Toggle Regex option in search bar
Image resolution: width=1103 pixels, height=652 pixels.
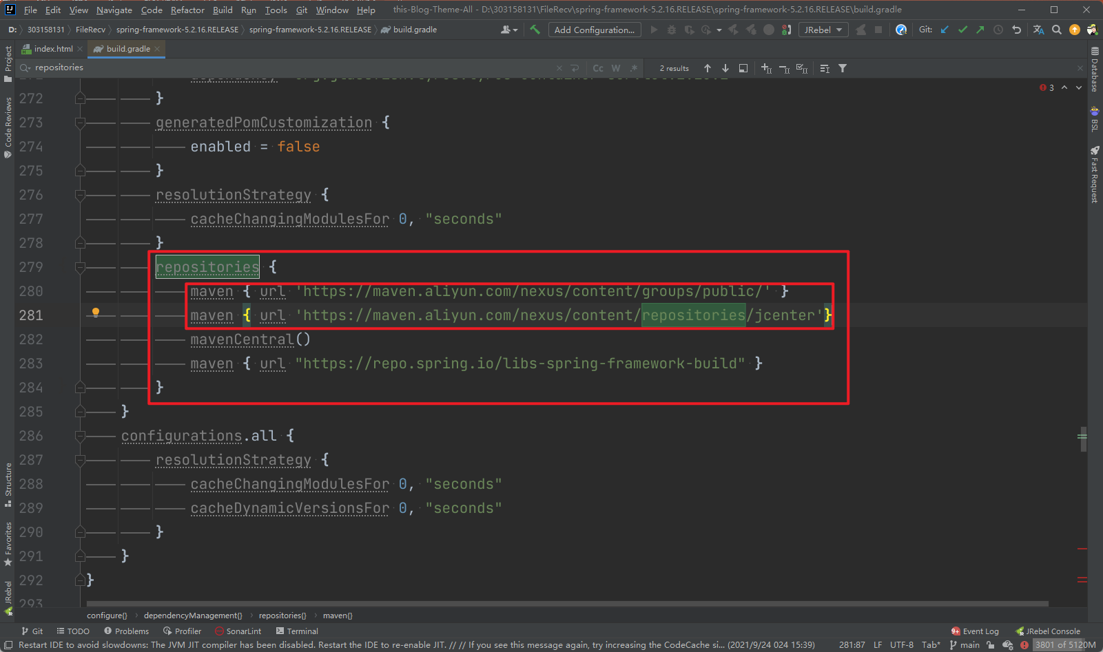coord(634,68)
